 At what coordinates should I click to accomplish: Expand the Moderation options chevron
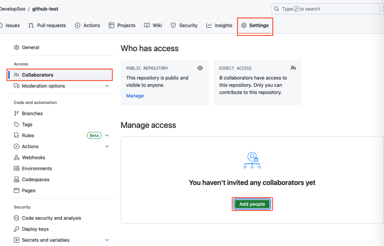pyautogui.click(x=107, y=85)
